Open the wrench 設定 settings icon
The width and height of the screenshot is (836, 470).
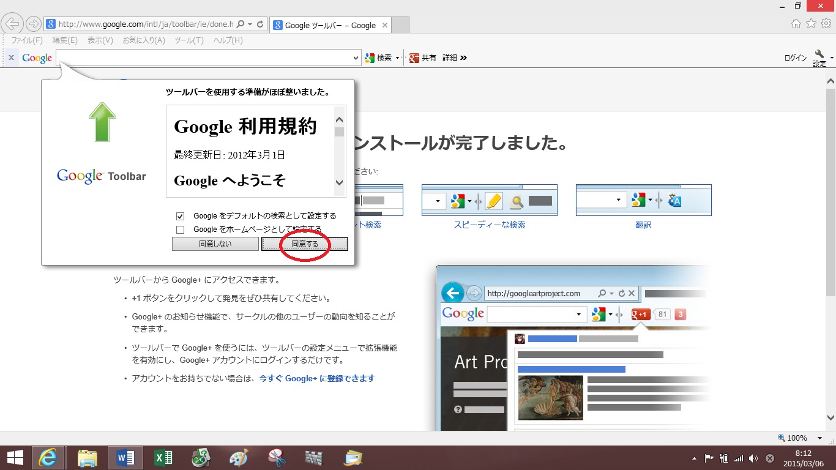pos(819,58)
